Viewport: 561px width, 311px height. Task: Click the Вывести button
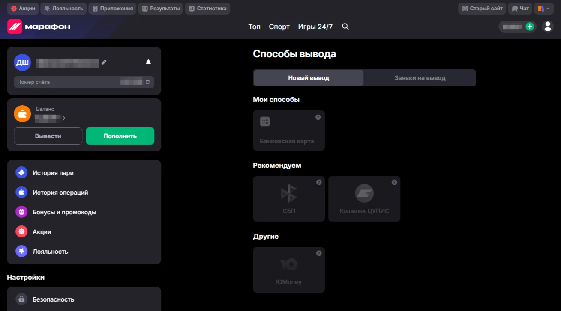(48, 136)
